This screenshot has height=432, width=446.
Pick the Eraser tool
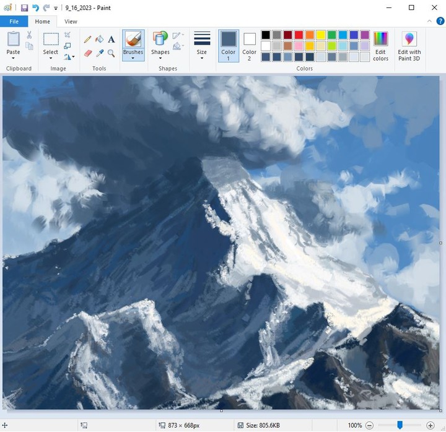tap(88, 53)
